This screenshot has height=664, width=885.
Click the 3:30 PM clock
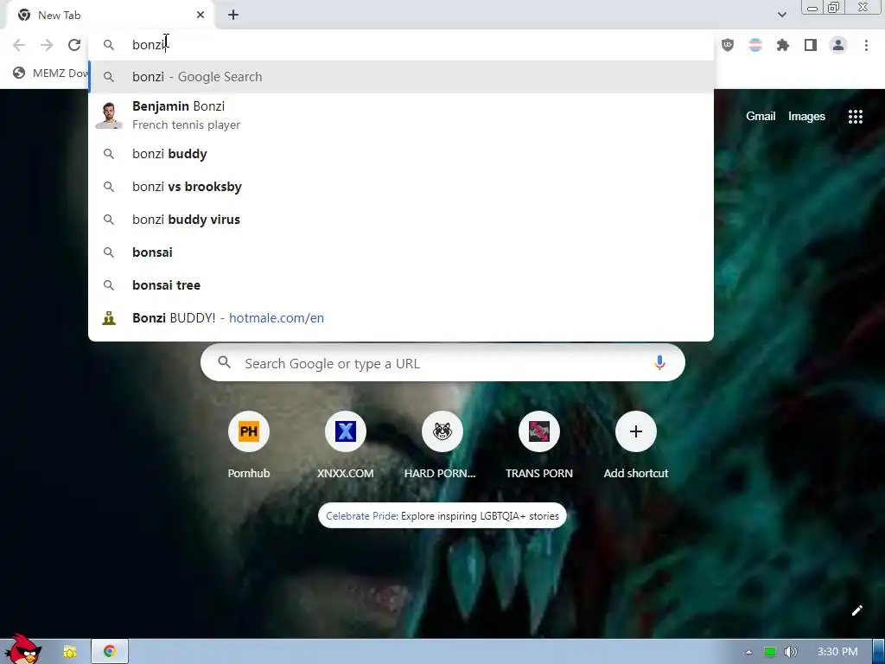pyautogui.click(x=837, y=652)
